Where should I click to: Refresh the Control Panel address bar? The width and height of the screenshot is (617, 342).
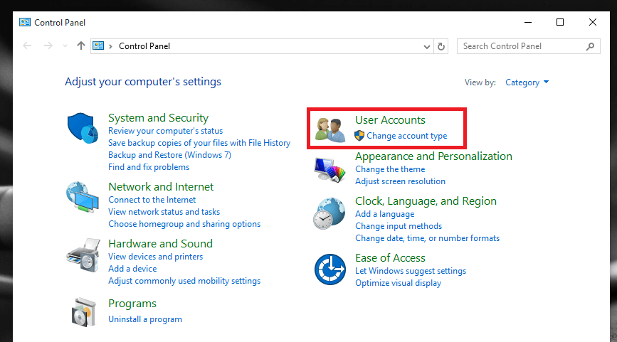click(x=441, y=46)
